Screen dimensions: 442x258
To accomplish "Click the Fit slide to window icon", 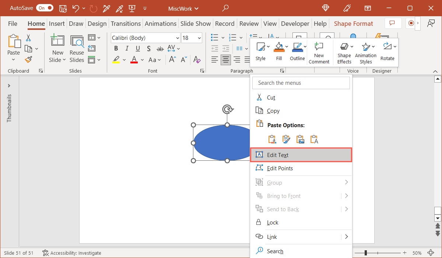I will tap(431, 253).
